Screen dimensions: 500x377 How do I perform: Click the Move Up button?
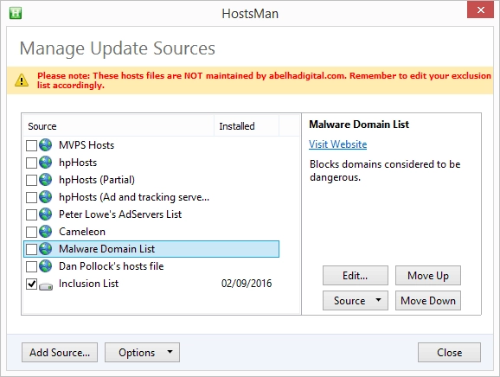pos(428,275)
